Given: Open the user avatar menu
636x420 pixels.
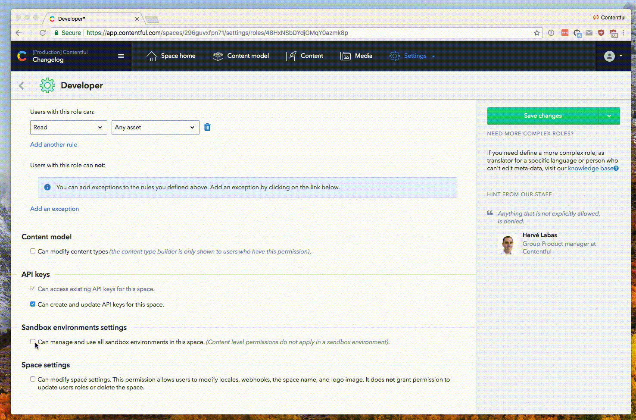Looking at the screenshot, I should point(609,56).
